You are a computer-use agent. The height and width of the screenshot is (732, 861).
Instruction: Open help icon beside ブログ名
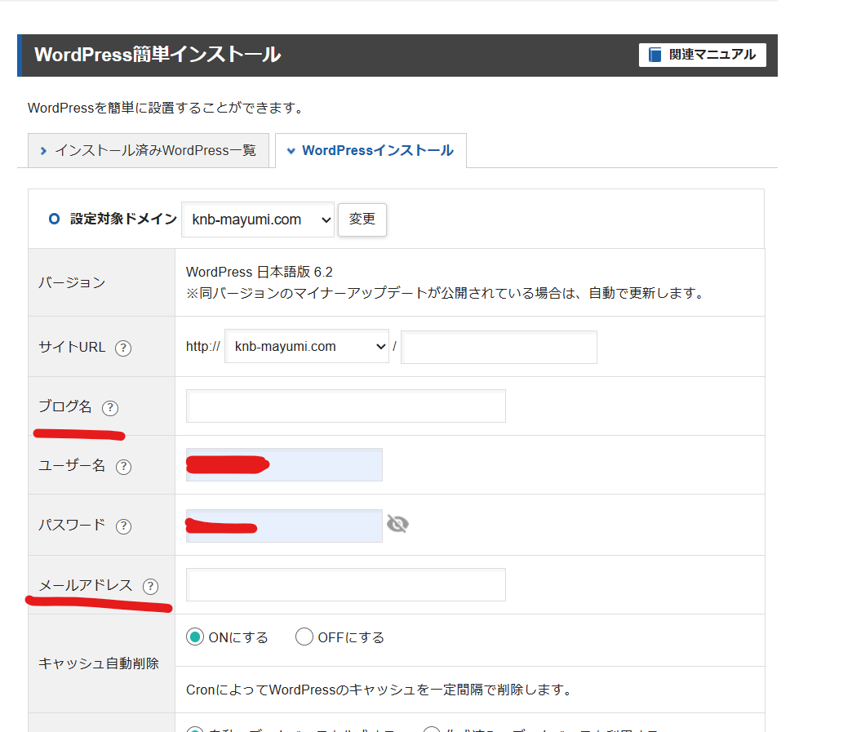click(110, 407)
